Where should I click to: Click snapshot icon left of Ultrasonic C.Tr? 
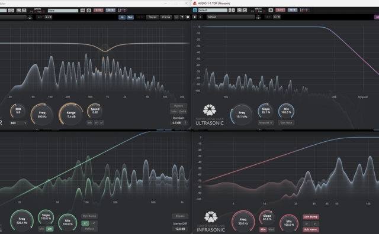coord(271,10)
